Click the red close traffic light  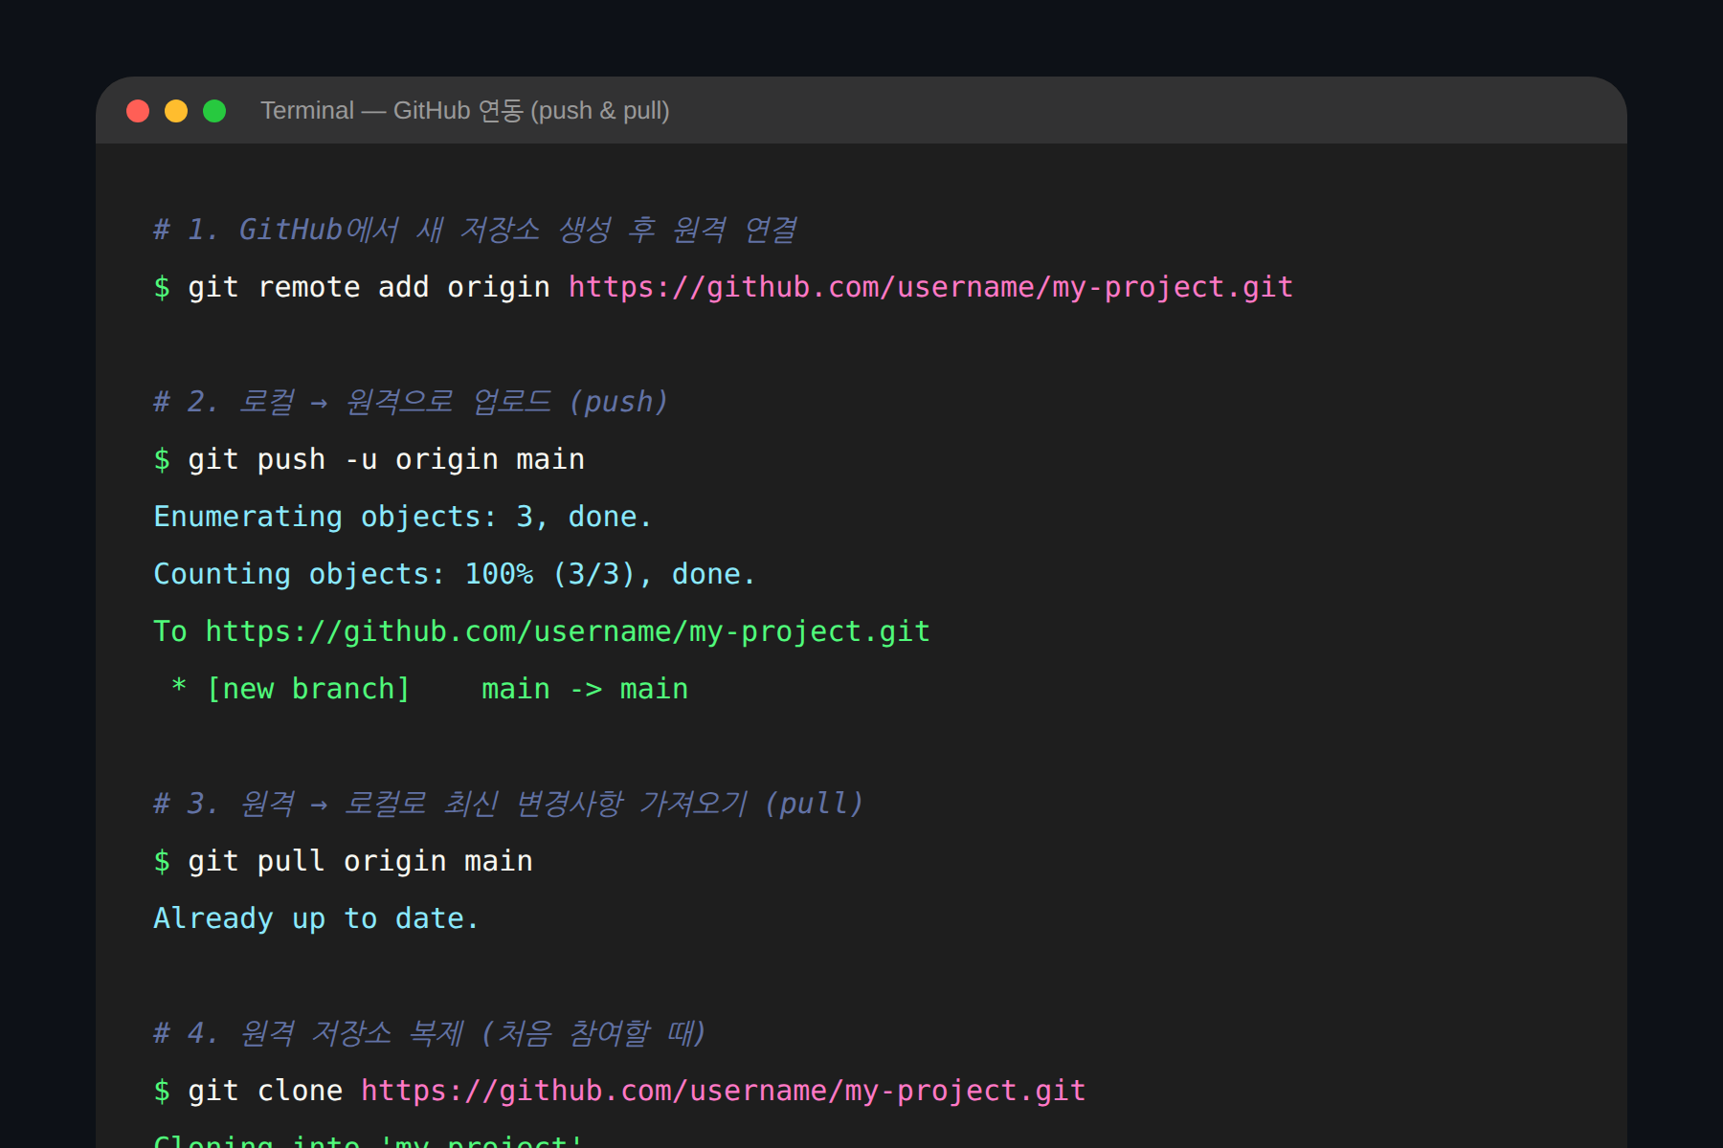tap(138, 110)
